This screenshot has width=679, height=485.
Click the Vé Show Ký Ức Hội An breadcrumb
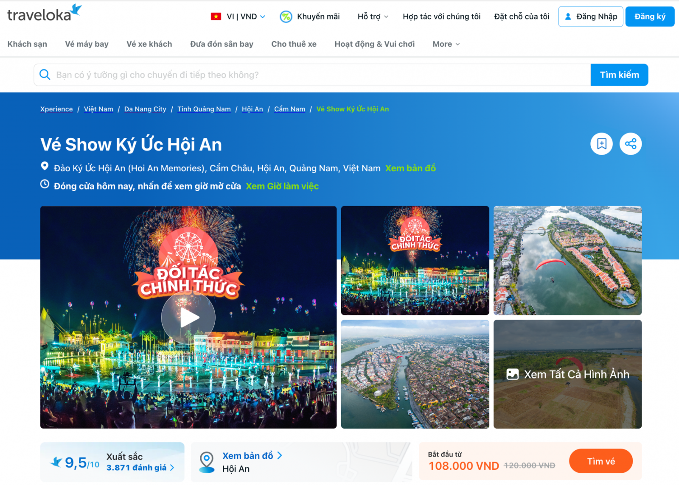click(x=353, y=109)
